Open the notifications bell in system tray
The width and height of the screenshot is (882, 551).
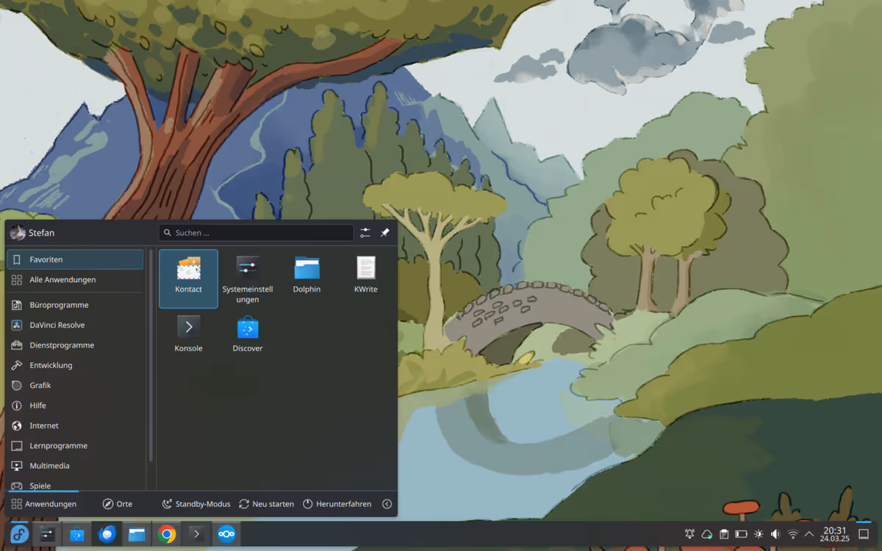pyautogui.click(x=689, y=534)
